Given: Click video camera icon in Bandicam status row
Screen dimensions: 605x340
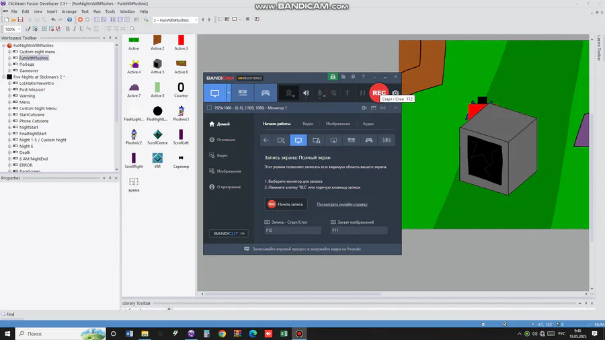Looking at the screenshot, I should [364, 108].
